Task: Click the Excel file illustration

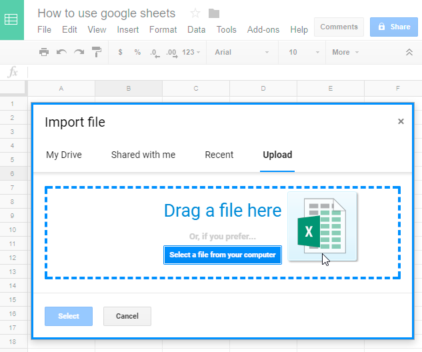Action: point(323,226)
